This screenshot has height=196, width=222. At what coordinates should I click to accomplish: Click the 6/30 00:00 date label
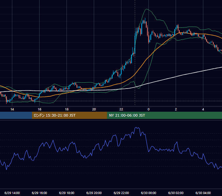[x=149, y=193]
